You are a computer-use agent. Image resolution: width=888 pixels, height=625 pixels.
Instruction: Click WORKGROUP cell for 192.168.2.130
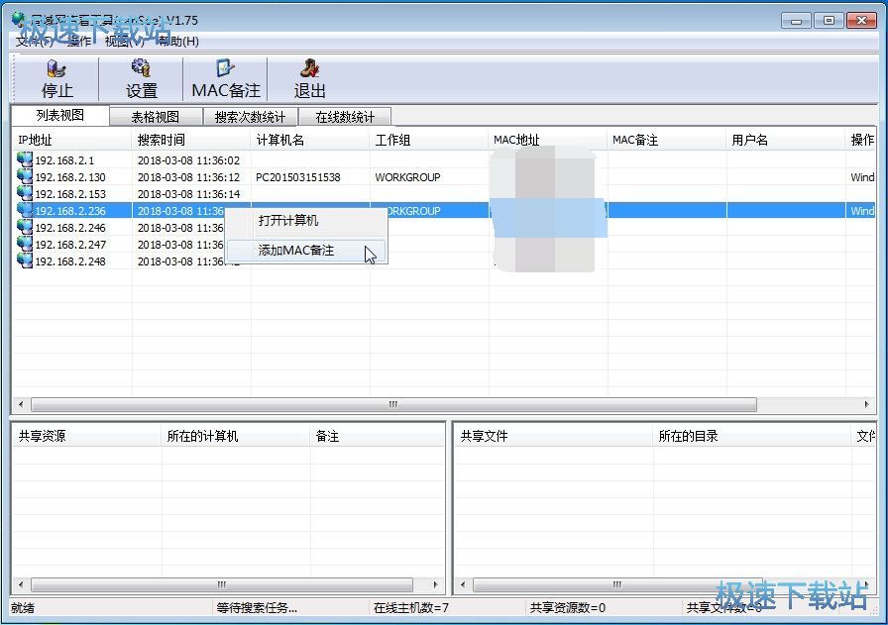[407, 177]
